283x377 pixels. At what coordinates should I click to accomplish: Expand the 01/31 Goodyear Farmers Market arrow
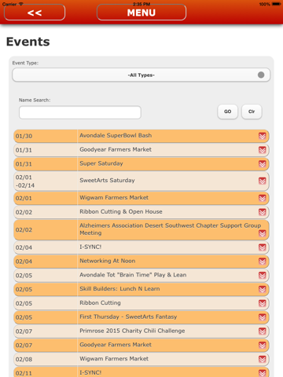262,150
